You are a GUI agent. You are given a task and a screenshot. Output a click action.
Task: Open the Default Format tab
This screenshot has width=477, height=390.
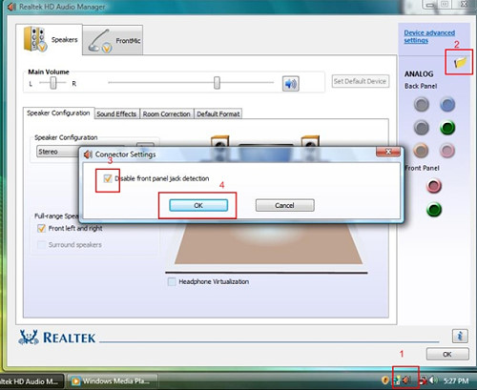(x=218, y=113)
